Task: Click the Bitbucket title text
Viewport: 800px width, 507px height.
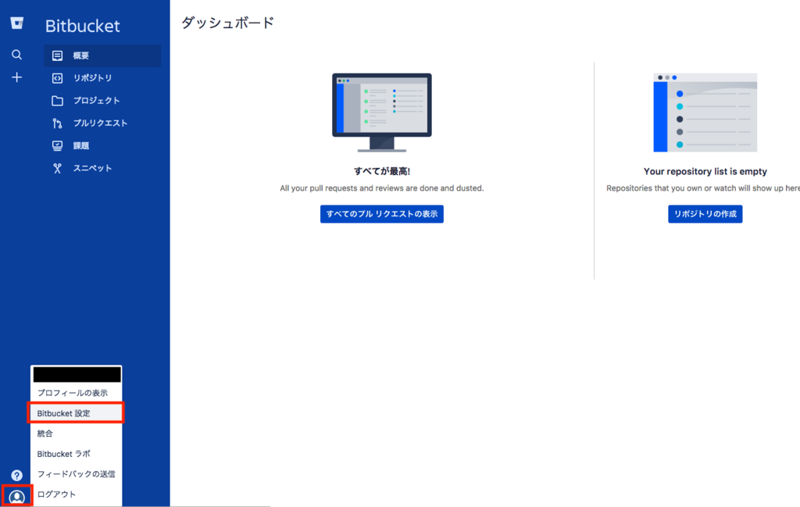Action: [83, 26]
